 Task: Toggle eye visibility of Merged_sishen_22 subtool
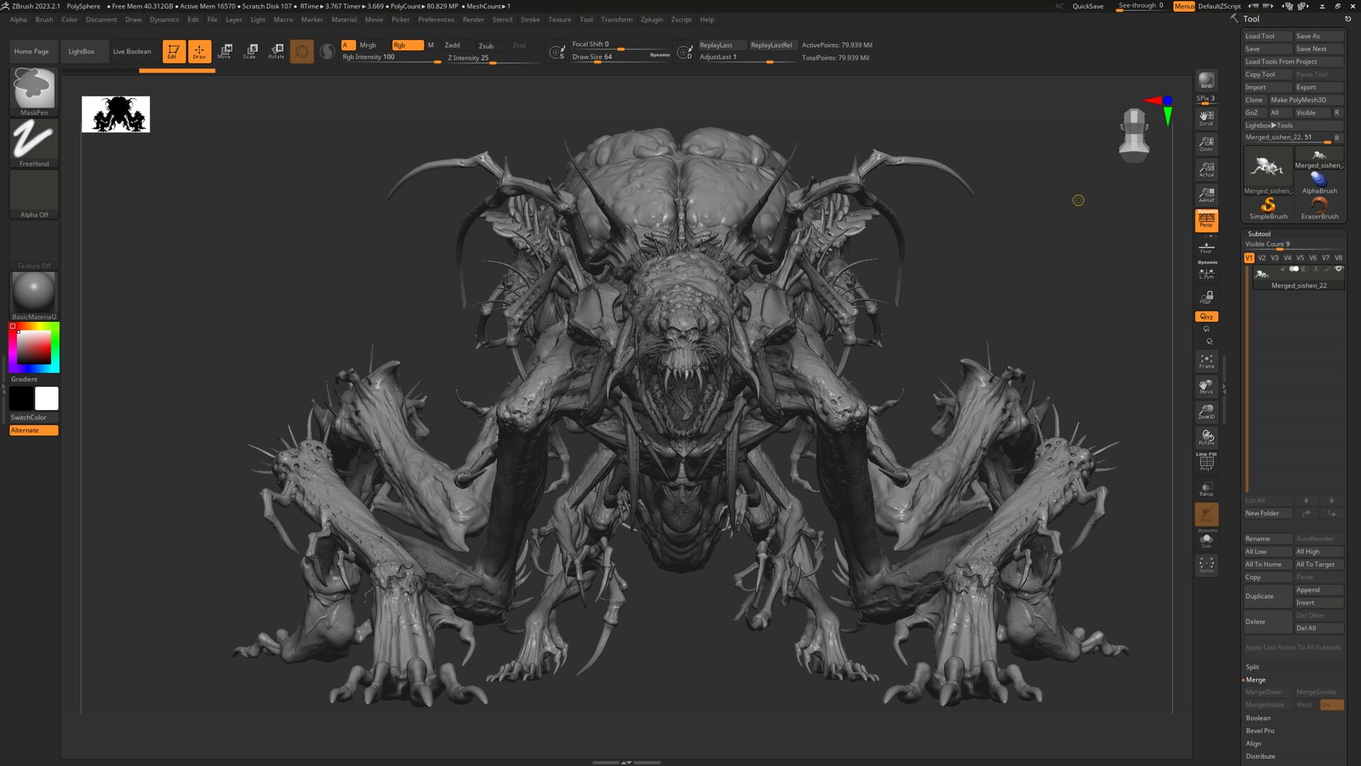click(1338, 269)
